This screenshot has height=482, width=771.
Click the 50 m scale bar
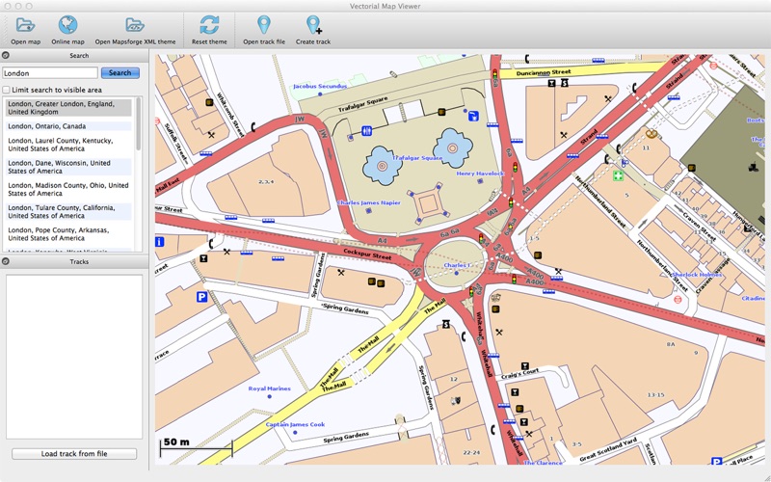[196, 445]
